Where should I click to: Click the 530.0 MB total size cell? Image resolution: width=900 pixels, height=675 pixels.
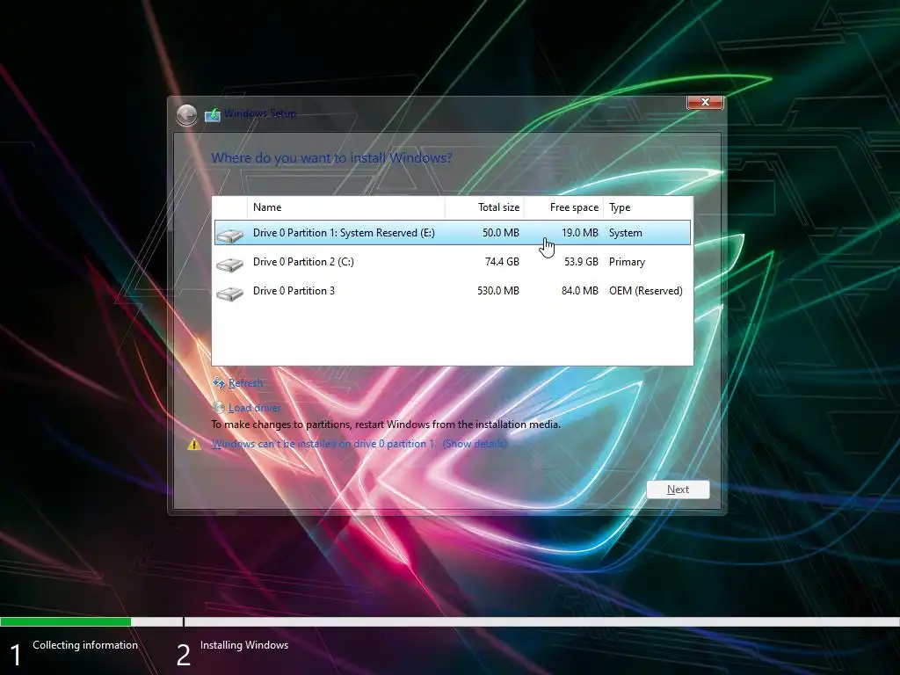click(x=498, y=290)
